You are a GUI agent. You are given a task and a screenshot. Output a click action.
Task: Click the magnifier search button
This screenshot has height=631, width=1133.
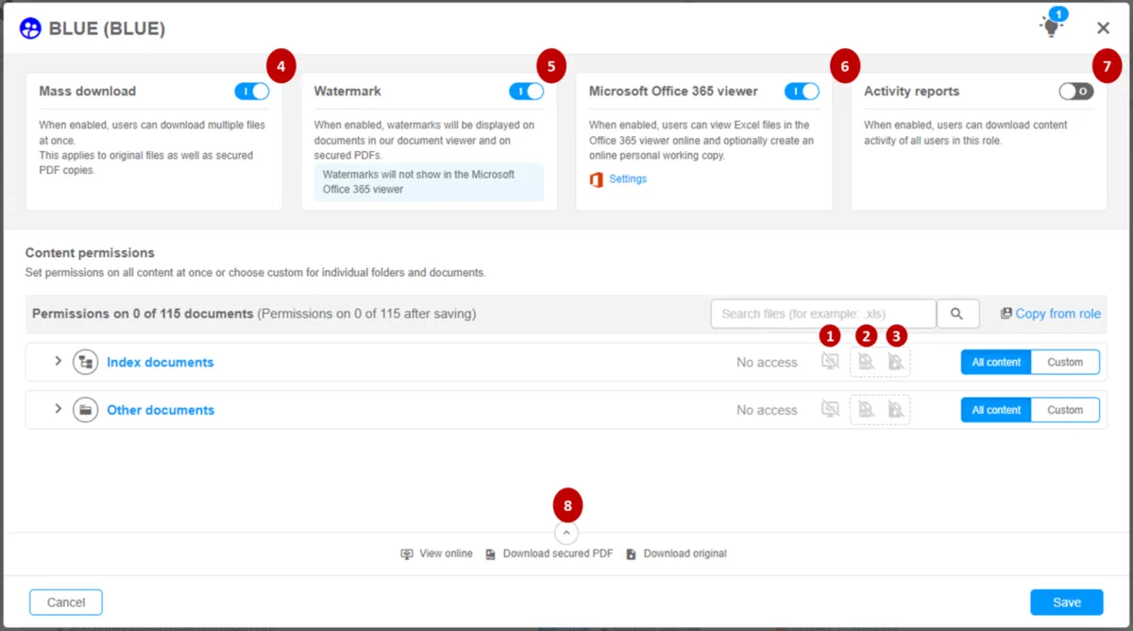click(x=957, y=314)
